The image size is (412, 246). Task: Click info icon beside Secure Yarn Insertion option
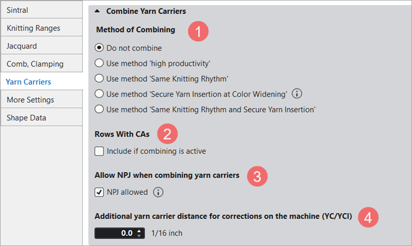(297, 93)
